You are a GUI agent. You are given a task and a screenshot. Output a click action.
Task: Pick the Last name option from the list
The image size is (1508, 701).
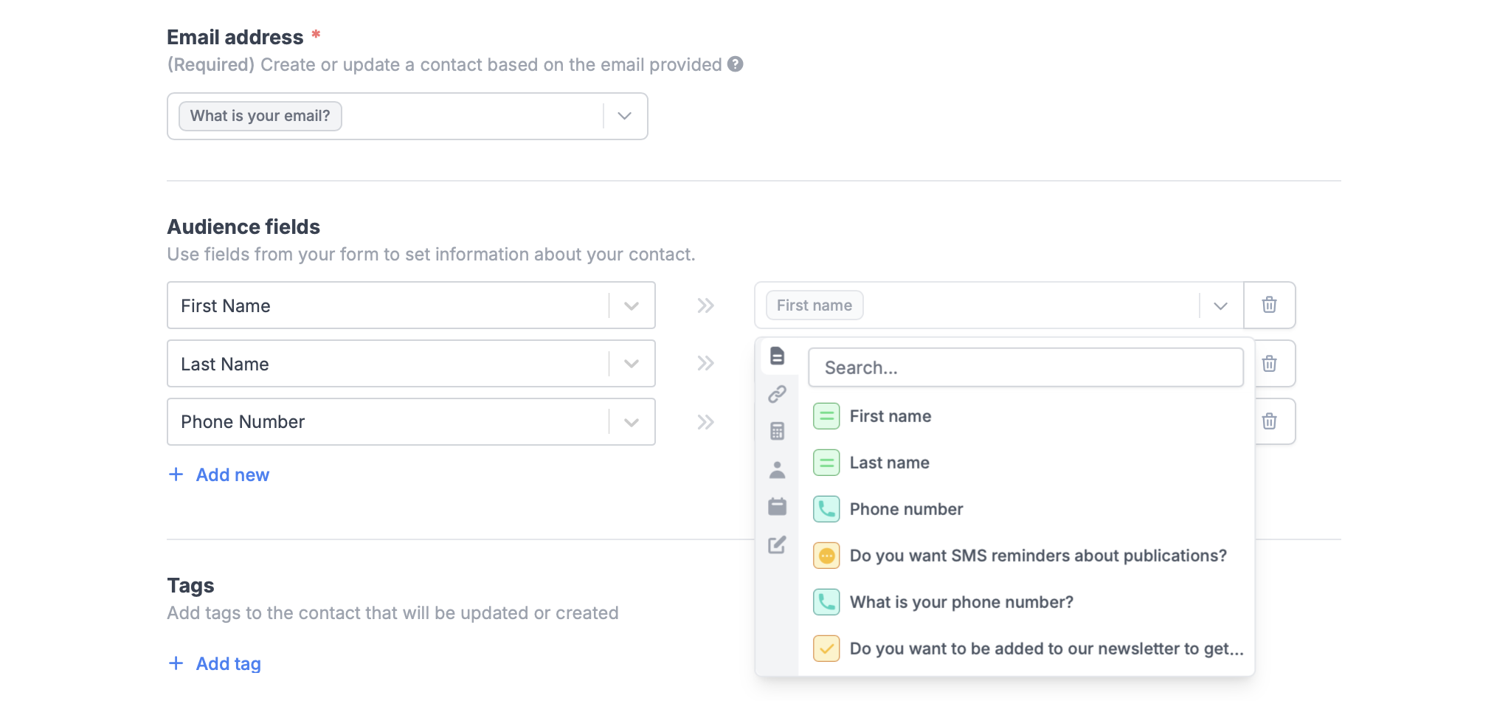tap(889, 463)
